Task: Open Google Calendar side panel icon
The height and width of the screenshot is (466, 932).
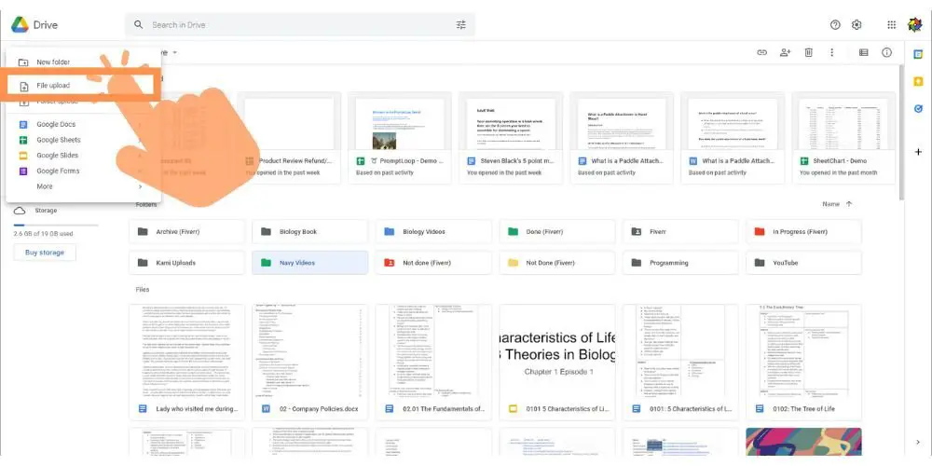Action: coord(918,54)
